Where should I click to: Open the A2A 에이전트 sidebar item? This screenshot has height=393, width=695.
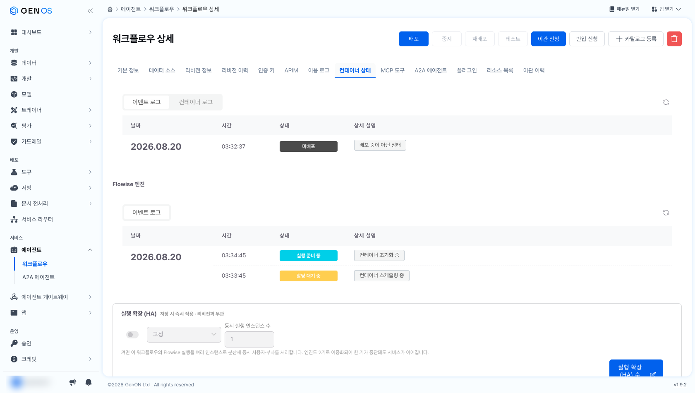38,277
